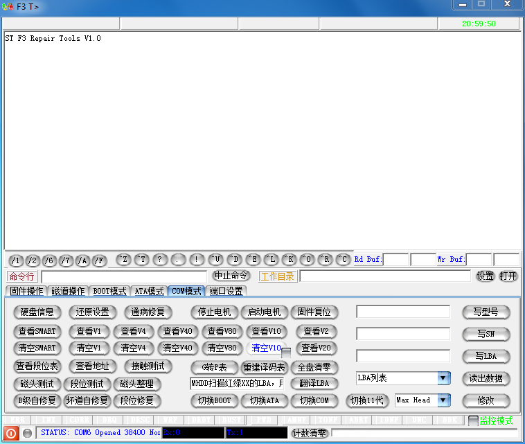
Task: Send the ^C control command
Action: pos(344,260)
